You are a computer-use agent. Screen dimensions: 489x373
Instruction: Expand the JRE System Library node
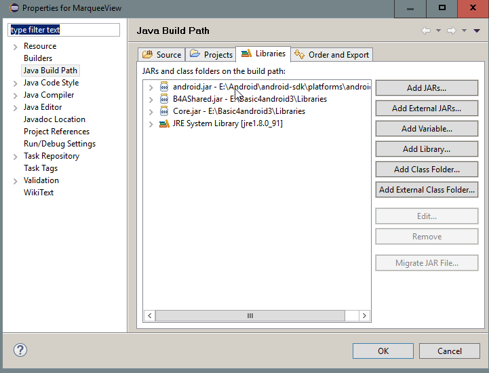point(151,123)
